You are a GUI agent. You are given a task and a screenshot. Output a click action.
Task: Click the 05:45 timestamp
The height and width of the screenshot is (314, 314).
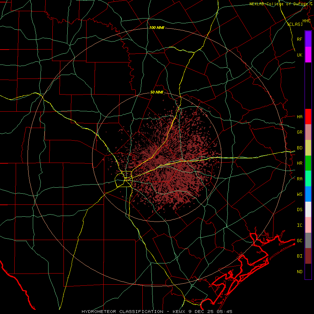[224, 312]
